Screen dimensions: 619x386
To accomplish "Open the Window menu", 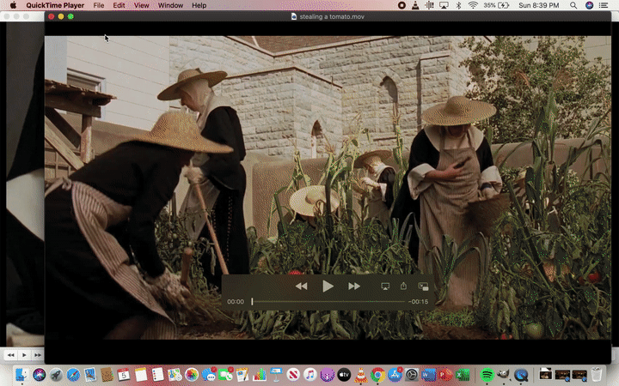I will tap(170, 5).
